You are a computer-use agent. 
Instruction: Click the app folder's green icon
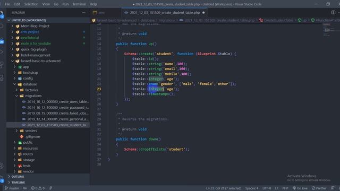coord(20,67)
